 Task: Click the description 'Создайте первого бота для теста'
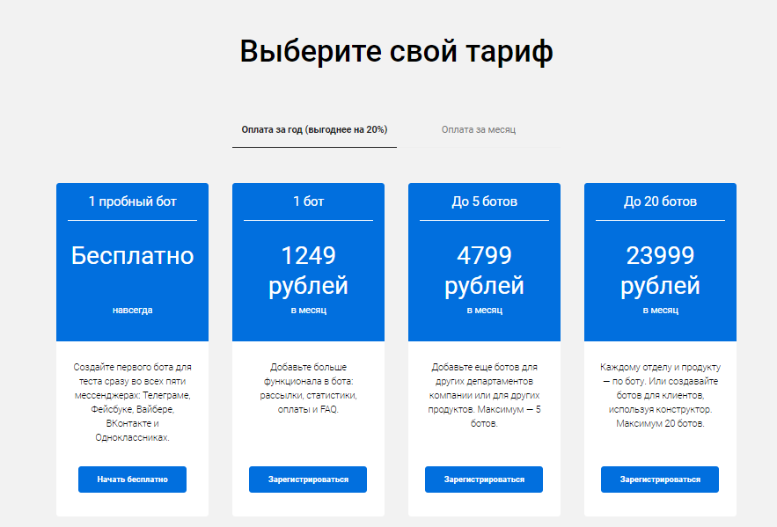132,402
